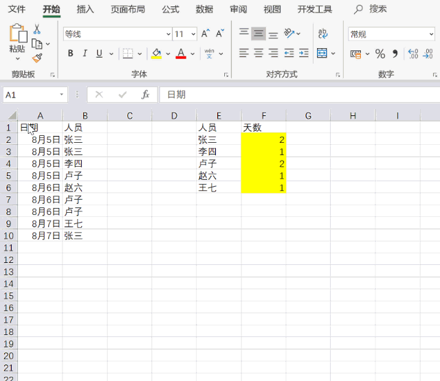Select column B header
440x381 pixels.
(x=85, y=115)
